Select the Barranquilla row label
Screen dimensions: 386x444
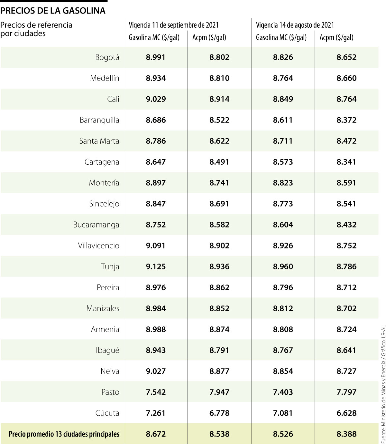[x=99, y=120]
